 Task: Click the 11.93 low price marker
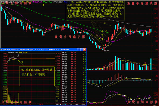pos(105,51)
